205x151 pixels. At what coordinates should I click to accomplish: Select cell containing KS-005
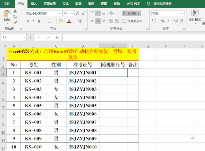coord(33,106)
